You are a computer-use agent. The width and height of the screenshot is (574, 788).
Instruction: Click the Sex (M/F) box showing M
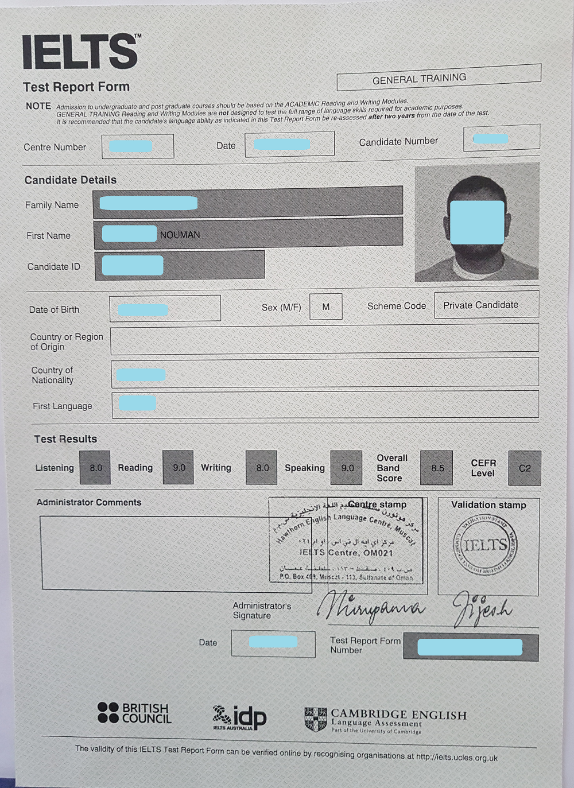[x=325, y=306]
